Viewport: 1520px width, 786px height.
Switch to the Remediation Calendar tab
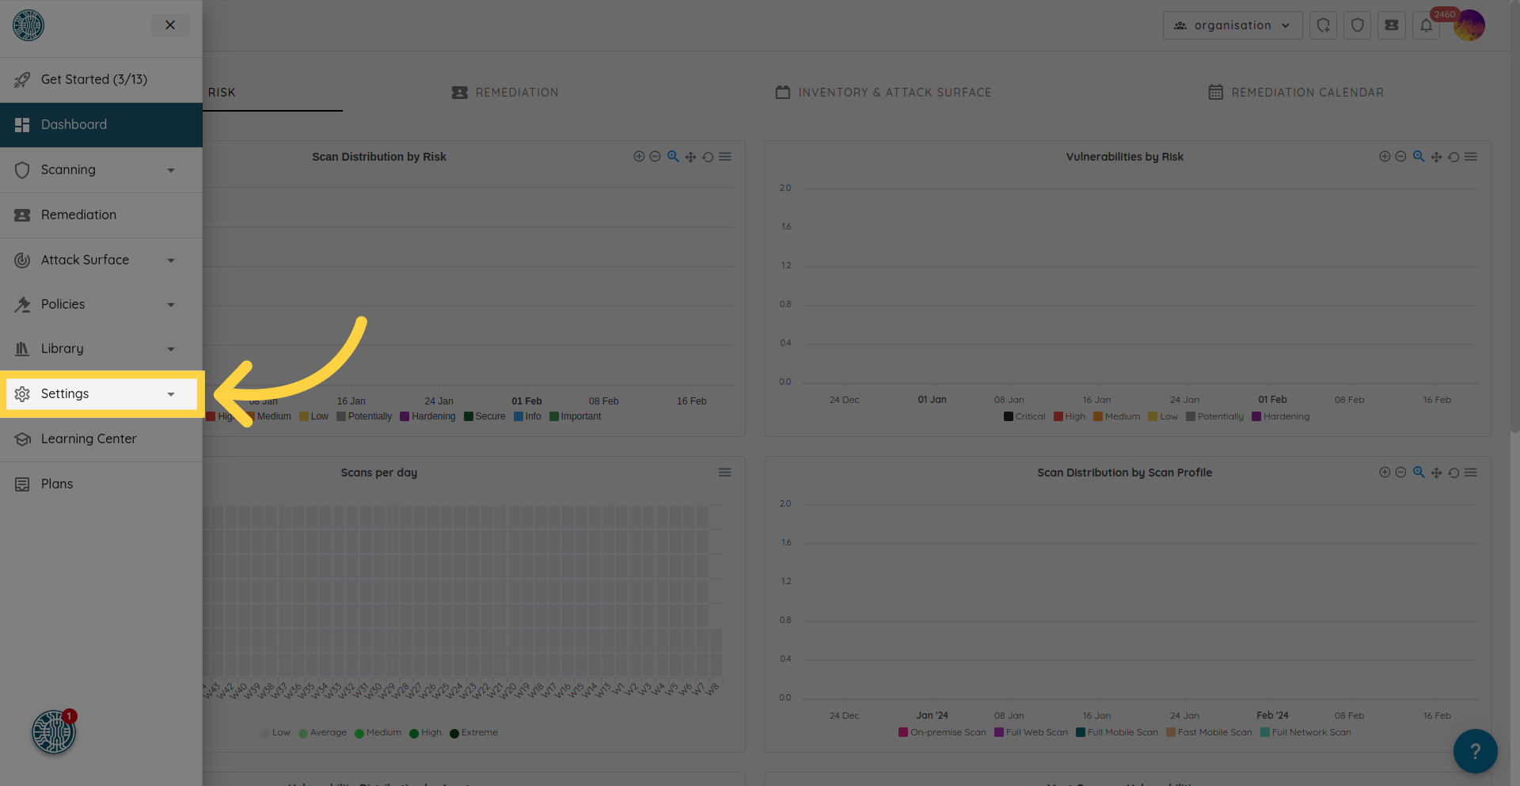pos(1296,93)
